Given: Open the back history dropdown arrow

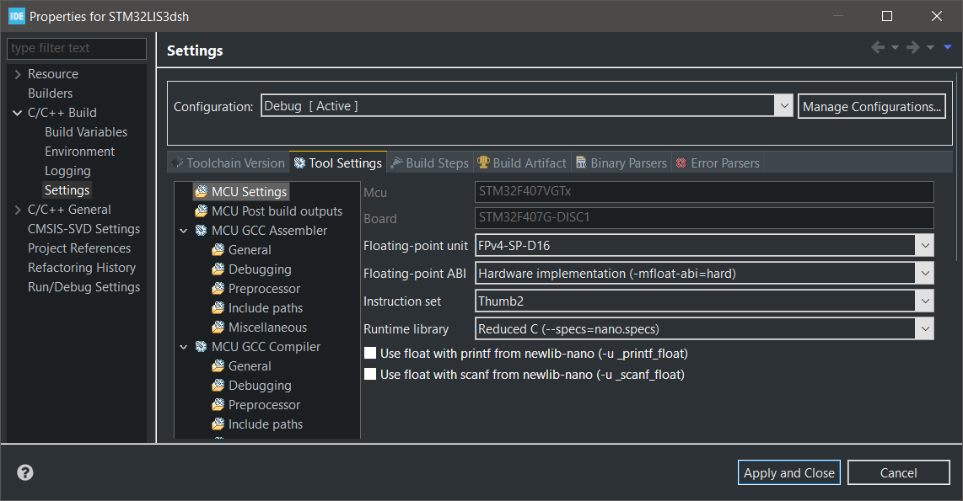Looking at the screenshot, I should coord(895,47).
